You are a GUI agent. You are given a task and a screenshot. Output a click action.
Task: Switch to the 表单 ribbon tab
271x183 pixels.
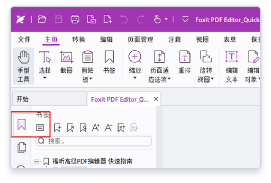click(x=230, y=39)
